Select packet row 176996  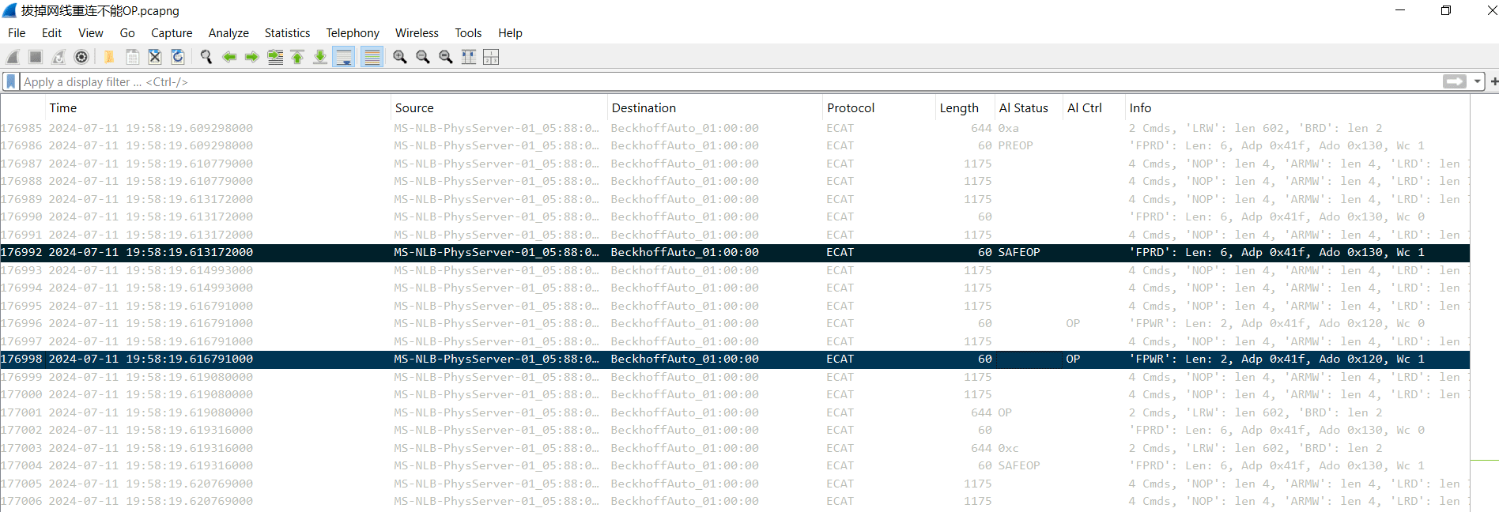(x=734, y=324)
